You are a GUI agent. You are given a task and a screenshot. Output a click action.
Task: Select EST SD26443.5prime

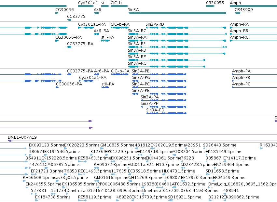220,145
